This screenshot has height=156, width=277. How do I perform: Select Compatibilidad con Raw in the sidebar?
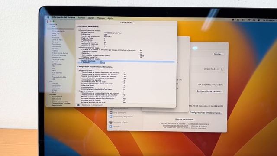[61, 103]
